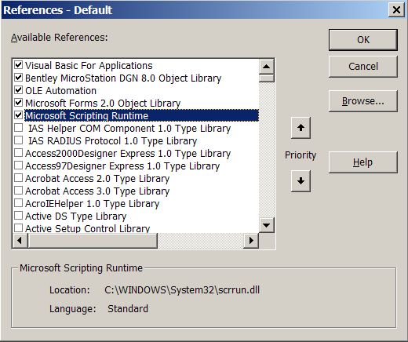Click the Cancel button
Screen dimensions: 408x342
tap(363, 66)
